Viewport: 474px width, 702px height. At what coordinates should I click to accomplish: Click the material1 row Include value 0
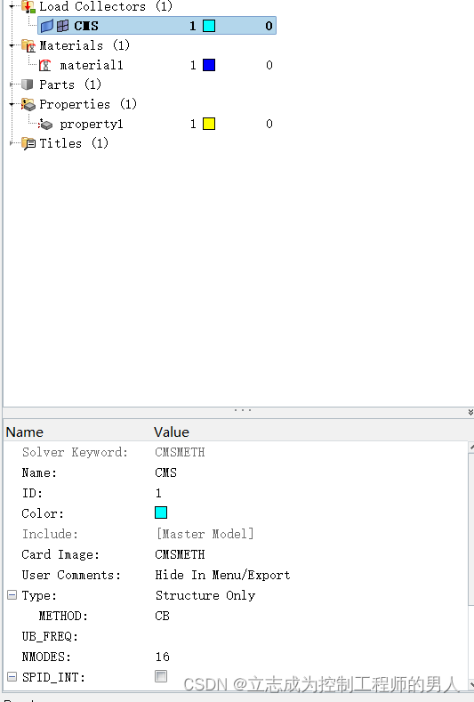tap(269, 65)
